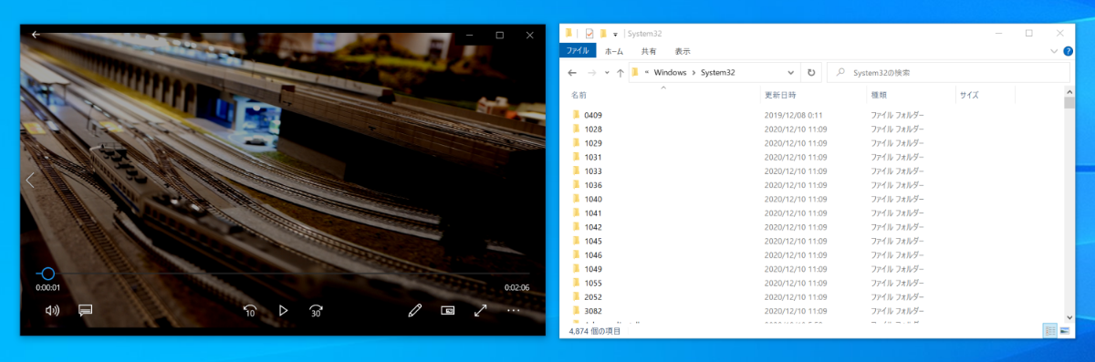Skip back 10 seconds in the video
This screenshot has width=1095, height=362.
coord(249,310)
